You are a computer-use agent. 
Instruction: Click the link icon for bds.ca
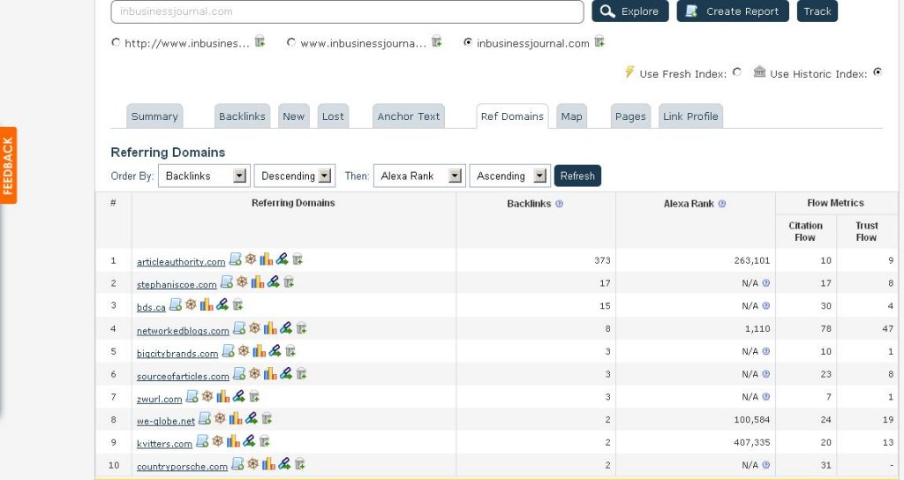tap(222, 305)
